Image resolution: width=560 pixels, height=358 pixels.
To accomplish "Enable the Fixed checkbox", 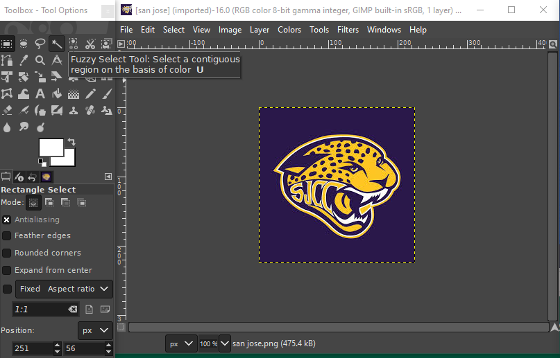I will [7, 289].
